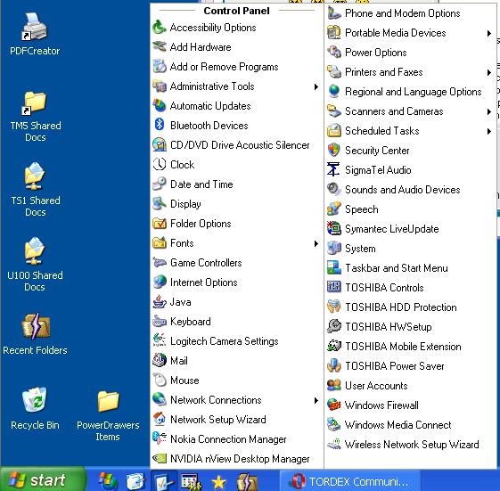Select TOSHIBA HDD Protection
The image size is (500, 491).
pyautogui.click(x=410, y=307)
